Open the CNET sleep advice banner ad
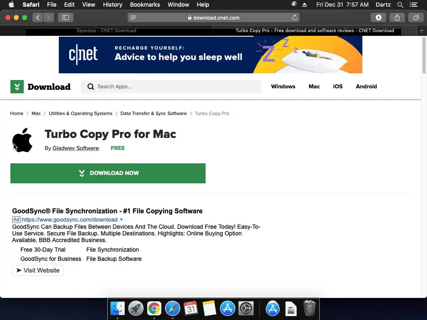This screenshot has height=320, width=427. click(211, 55)
